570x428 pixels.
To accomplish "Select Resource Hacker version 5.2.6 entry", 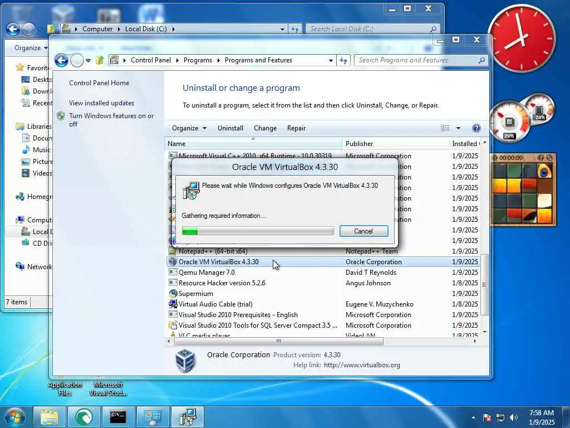I will pos(222,283).
